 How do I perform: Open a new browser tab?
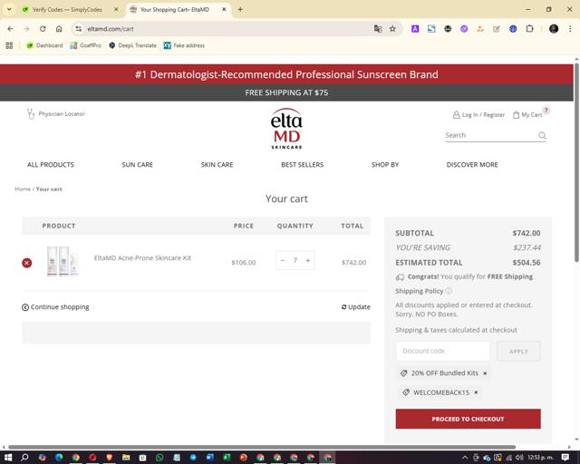coord(240,10)
